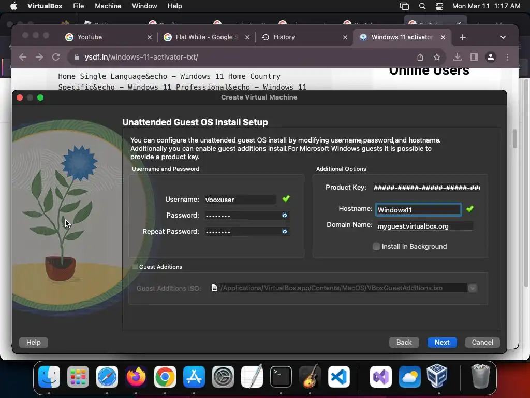Viewport: 530px width, 398px height.
Task: Launch Firefox from the dock
Action: point(136,377)
